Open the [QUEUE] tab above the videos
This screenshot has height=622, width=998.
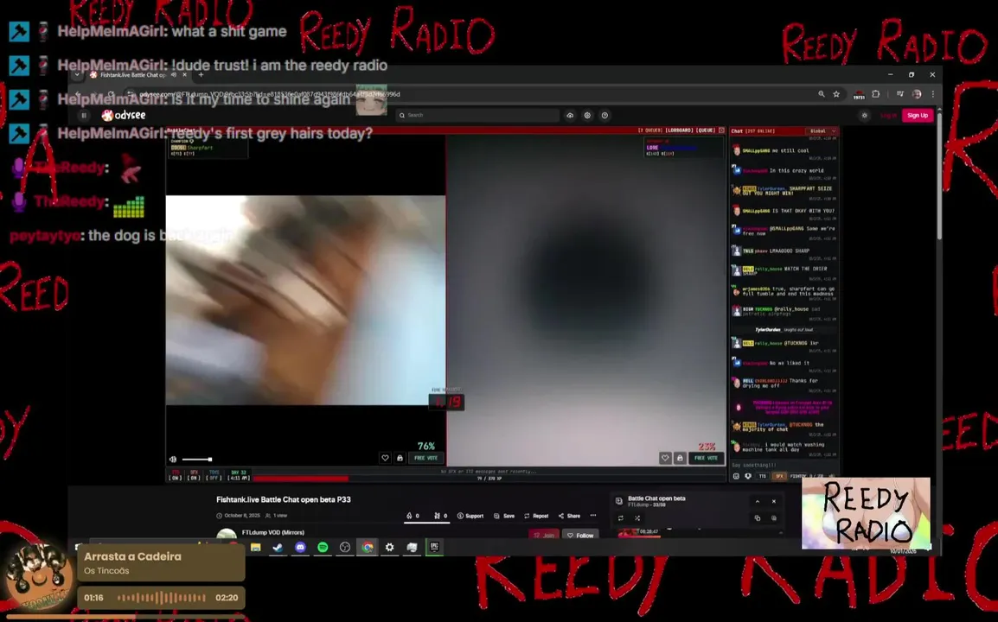[705, 130]
